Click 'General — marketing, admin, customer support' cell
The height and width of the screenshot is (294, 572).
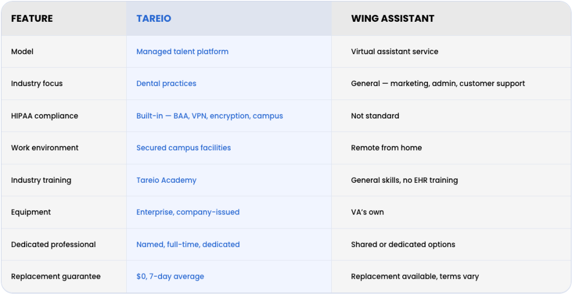(438, 83)
